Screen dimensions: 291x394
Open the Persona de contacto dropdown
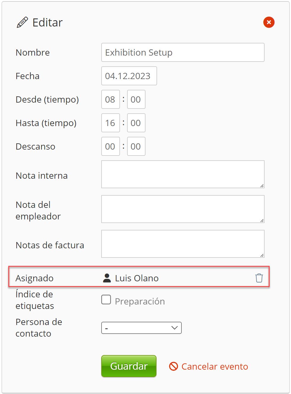click(x=141, y=328)
